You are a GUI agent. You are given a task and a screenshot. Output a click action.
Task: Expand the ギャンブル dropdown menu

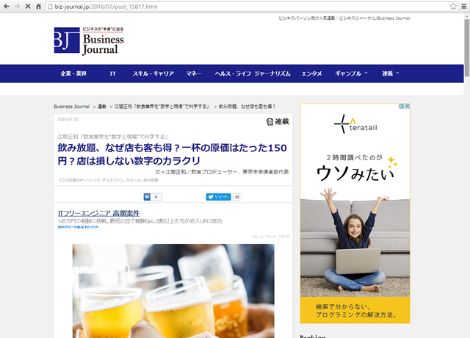click(351, 73)
